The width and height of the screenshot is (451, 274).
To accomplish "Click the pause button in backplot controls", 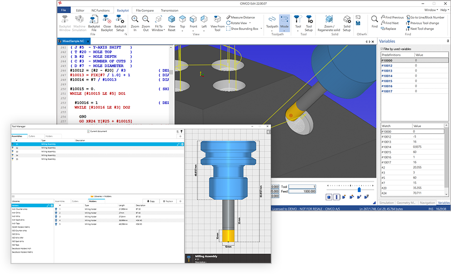I will tap(336, 197).
